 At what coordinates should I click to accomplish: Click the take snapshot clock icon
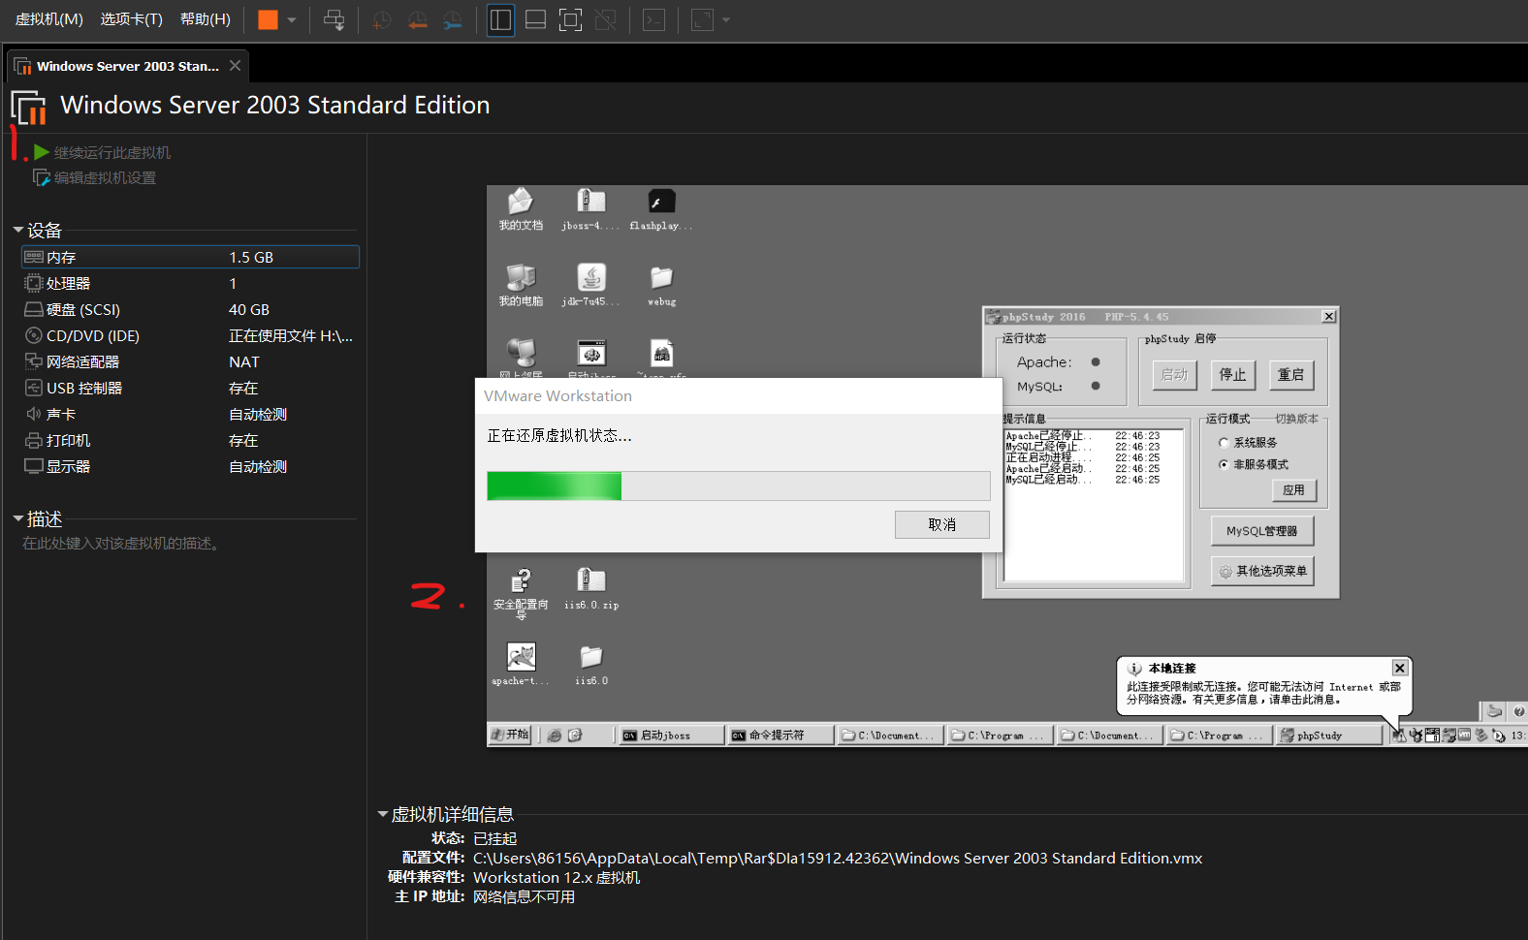(382, 19)
